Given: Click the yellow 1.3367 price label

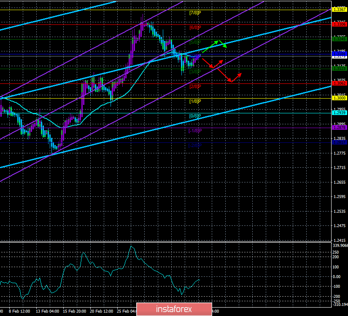Looking at the screenshot, I should pos(339,10).
